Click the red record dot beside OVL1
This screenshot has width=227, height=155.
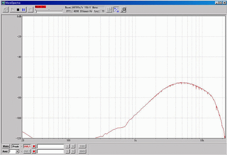[x=34, y=146]
